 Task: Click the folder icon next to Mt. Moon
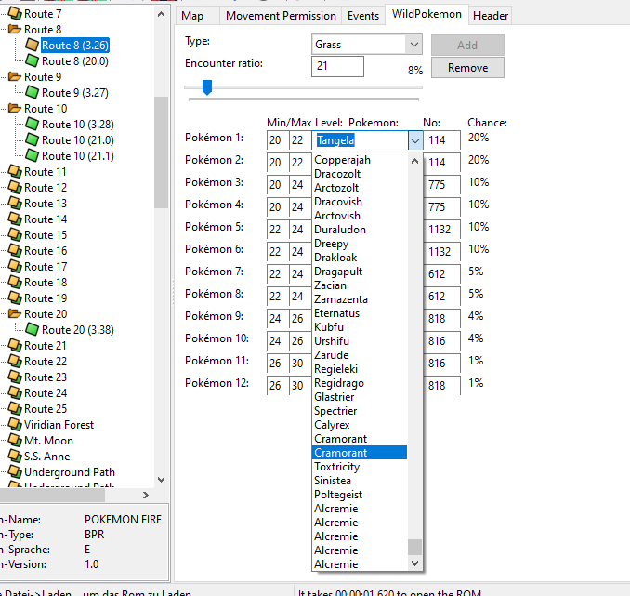tap(15, 441)
